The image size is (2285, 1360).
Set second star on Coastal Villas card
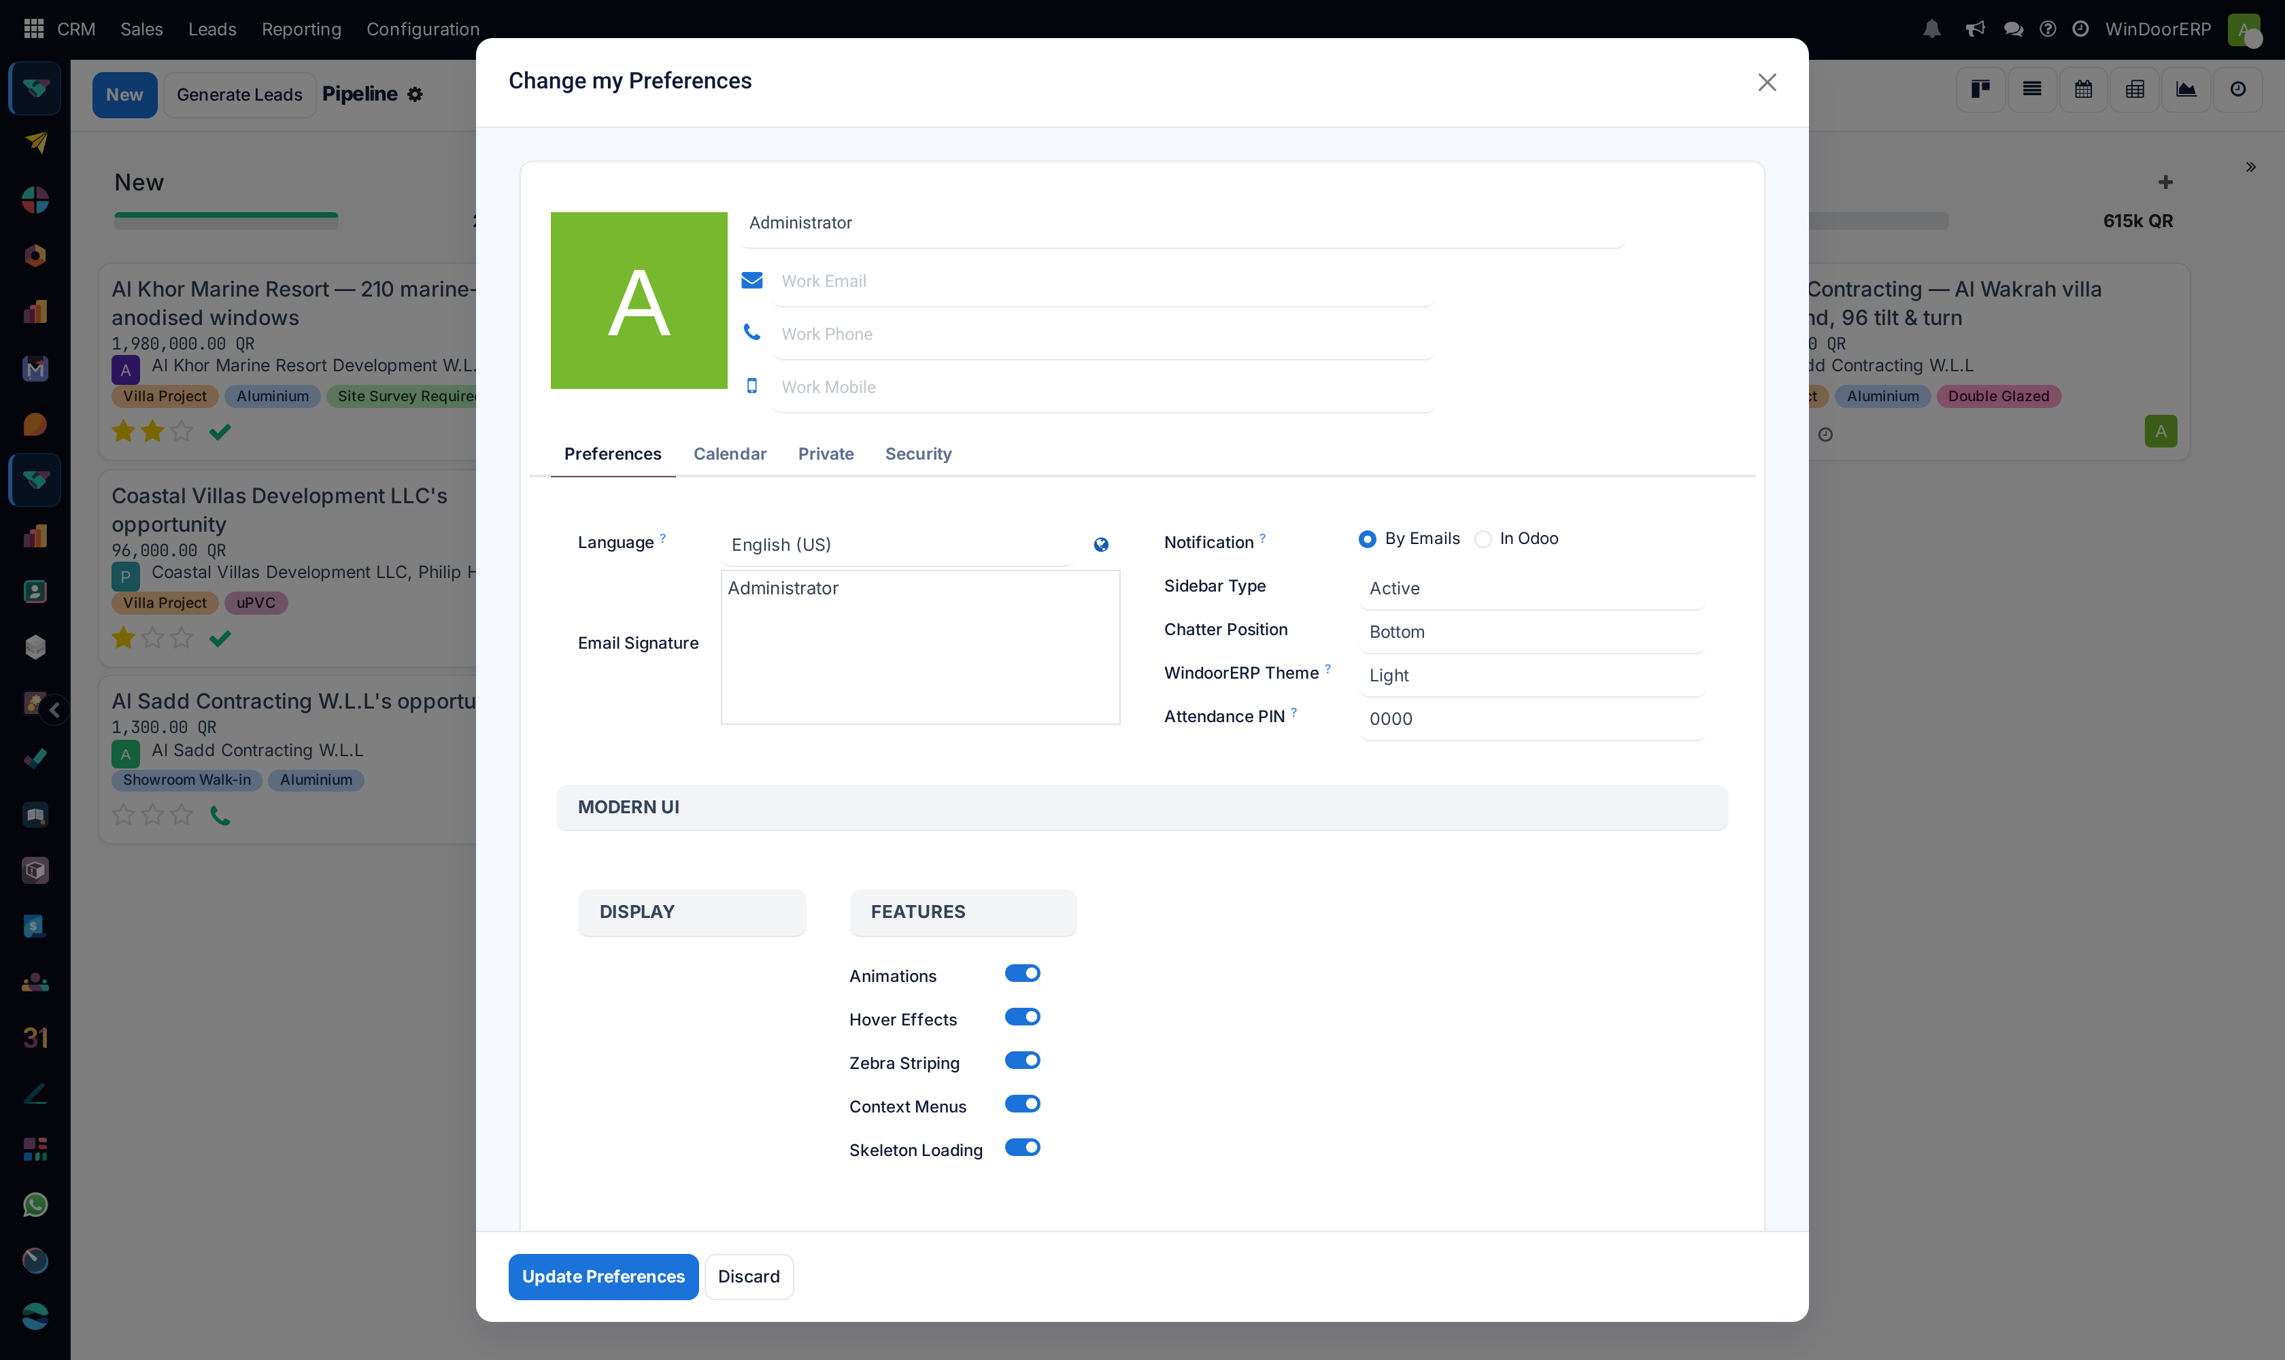click(x=152, y=638)
